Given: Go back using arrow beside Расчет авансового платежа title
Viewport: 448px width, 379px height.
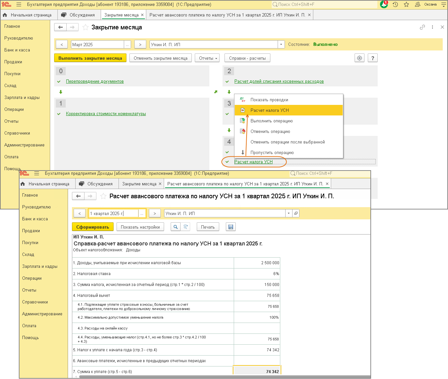Looking at the screenshot, I should click(78, 196).
